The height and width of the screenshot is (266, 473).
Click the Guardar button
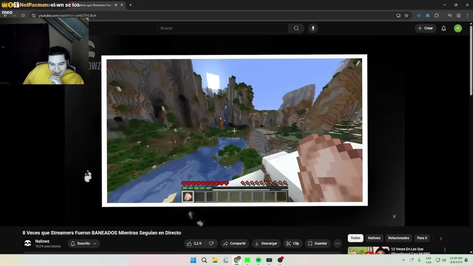click(317, 243)
